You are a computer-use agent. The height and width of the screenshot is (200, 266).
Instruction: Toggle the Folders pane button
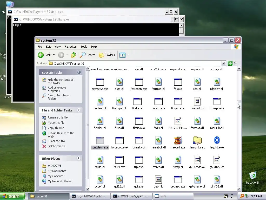[107, 55]
